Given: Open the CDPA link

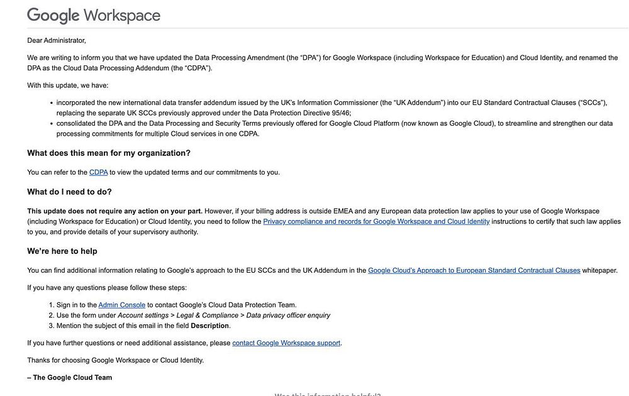Looking at the screenshot, I should pos(98,172).
